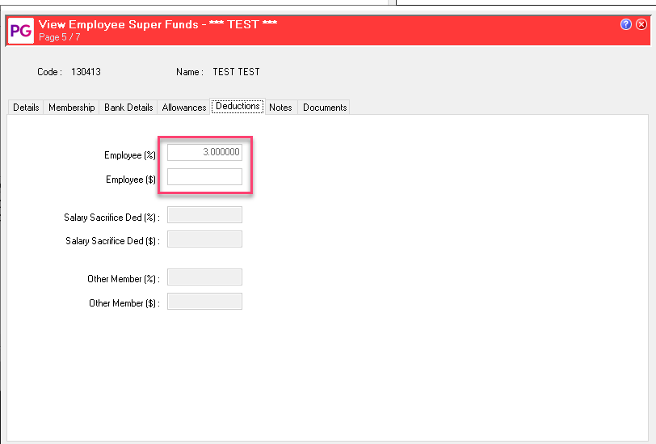
Task: Select the Salary Sacrifice Ded ($) field
Action: click(204, 239)
